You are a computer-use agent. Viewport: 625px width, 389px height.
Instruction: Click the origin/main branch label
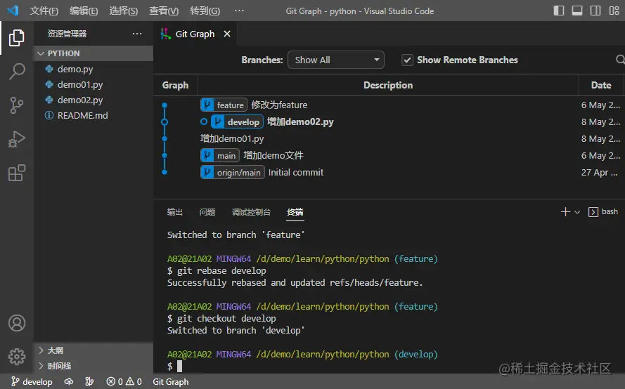tap(233, 173)
